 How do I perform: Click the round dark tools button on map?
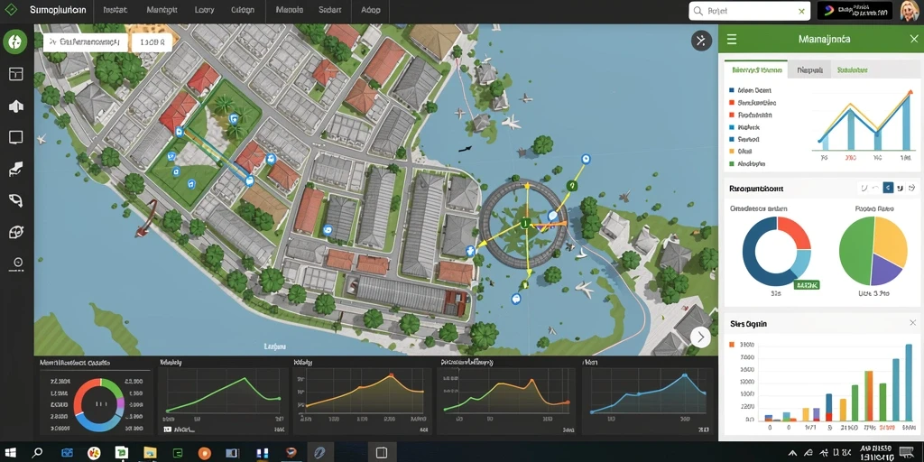701,40
